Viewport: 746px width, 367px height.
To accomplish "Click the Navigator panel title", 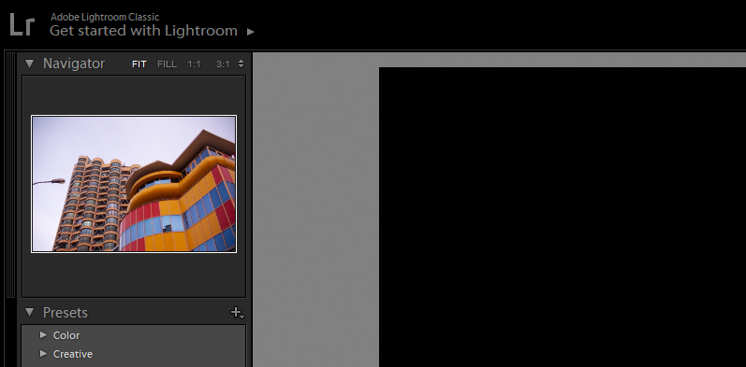I will [74, 64].
